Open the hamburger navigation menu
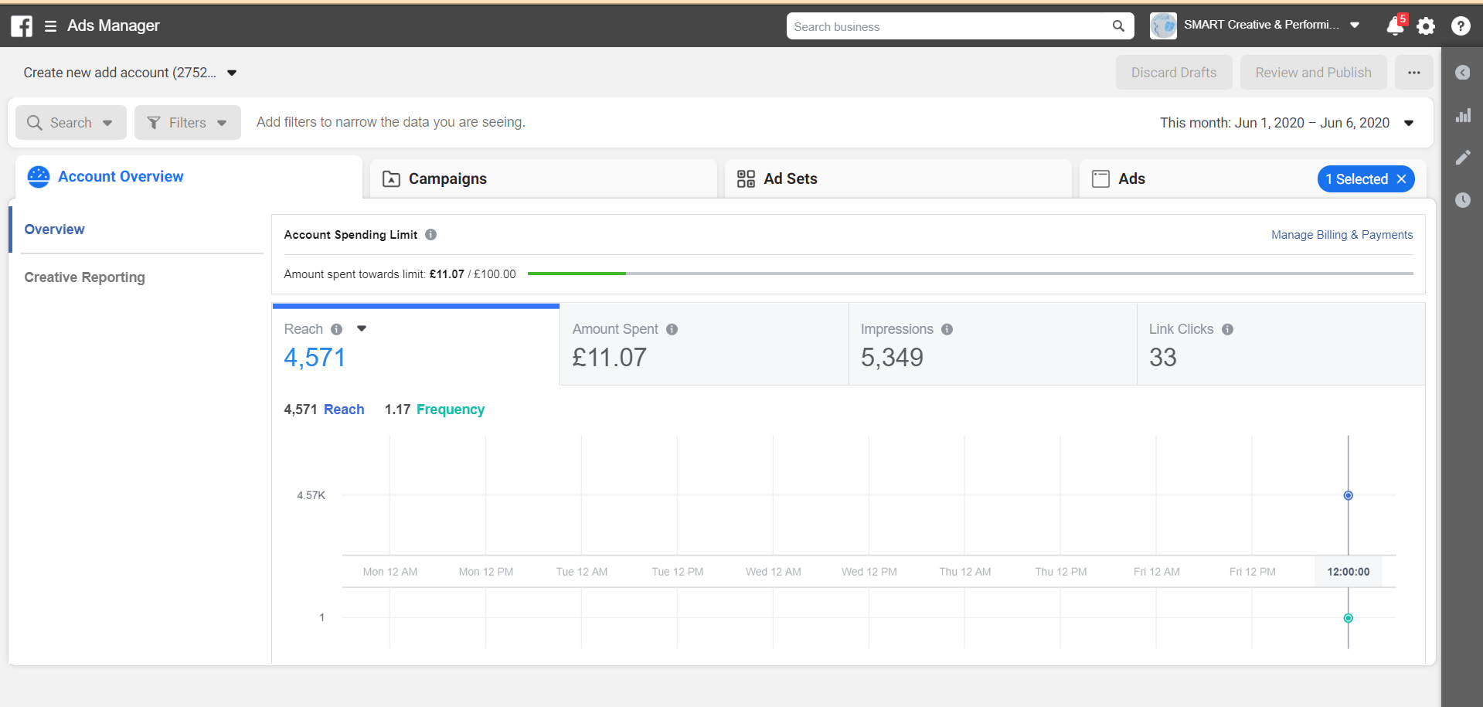Image resolution: width=1483 pixels, height=707 pixels. (x=51, y=26)
